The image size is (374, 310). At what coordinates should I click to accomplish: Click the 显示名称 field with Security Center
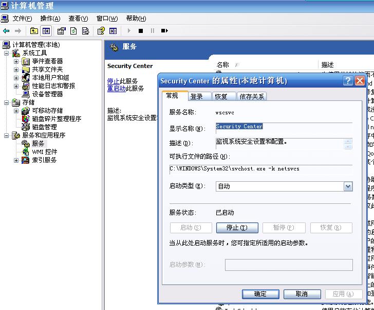pos(284,128)
